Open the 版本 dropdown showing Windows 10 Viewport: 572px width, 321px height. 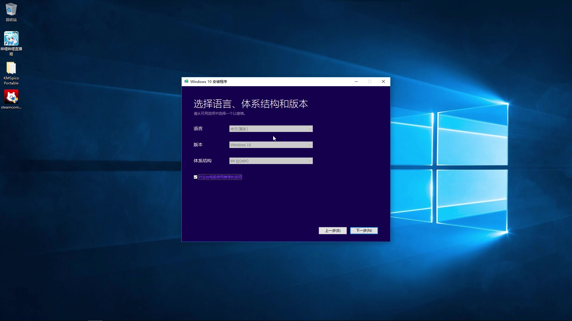271,145
